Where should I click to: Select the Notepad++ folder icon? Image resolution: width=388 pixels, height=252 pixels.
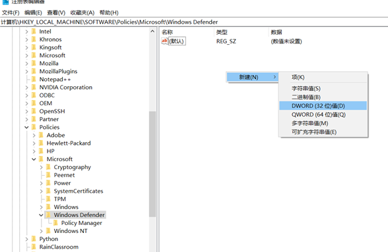click(34, 79)
